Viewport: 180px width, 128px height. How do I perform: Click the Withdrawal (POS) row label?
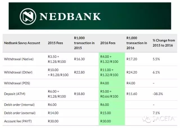pos(17,83)
